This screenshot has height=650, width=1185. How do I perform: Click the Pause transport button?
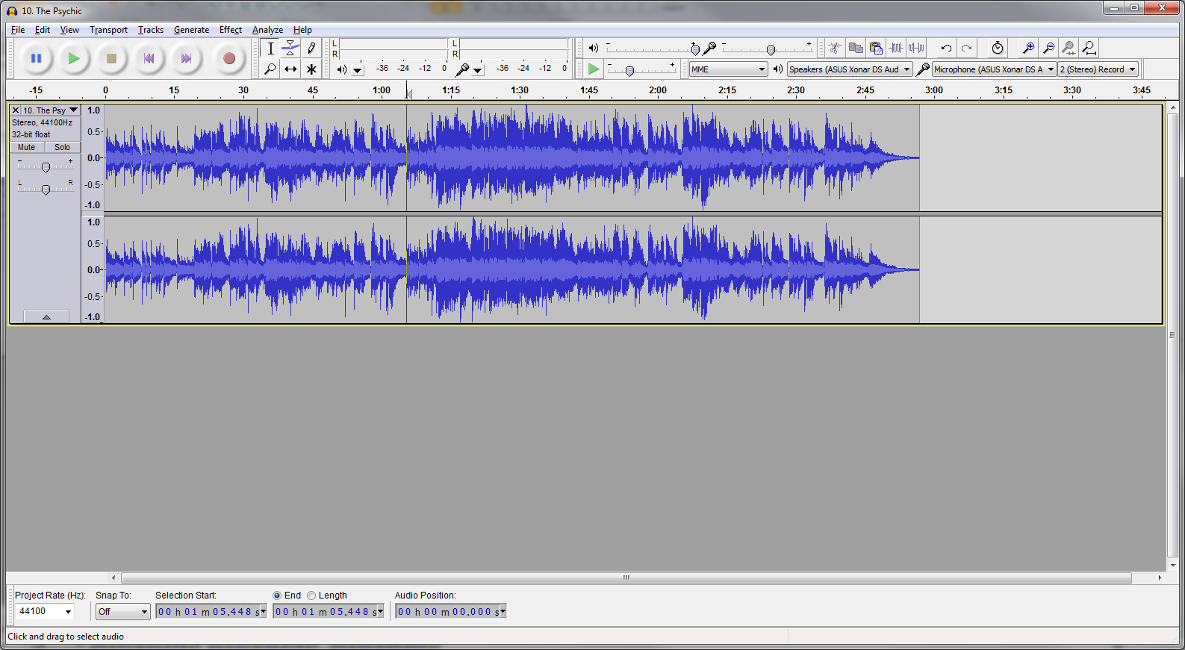(x=36, y=58)
